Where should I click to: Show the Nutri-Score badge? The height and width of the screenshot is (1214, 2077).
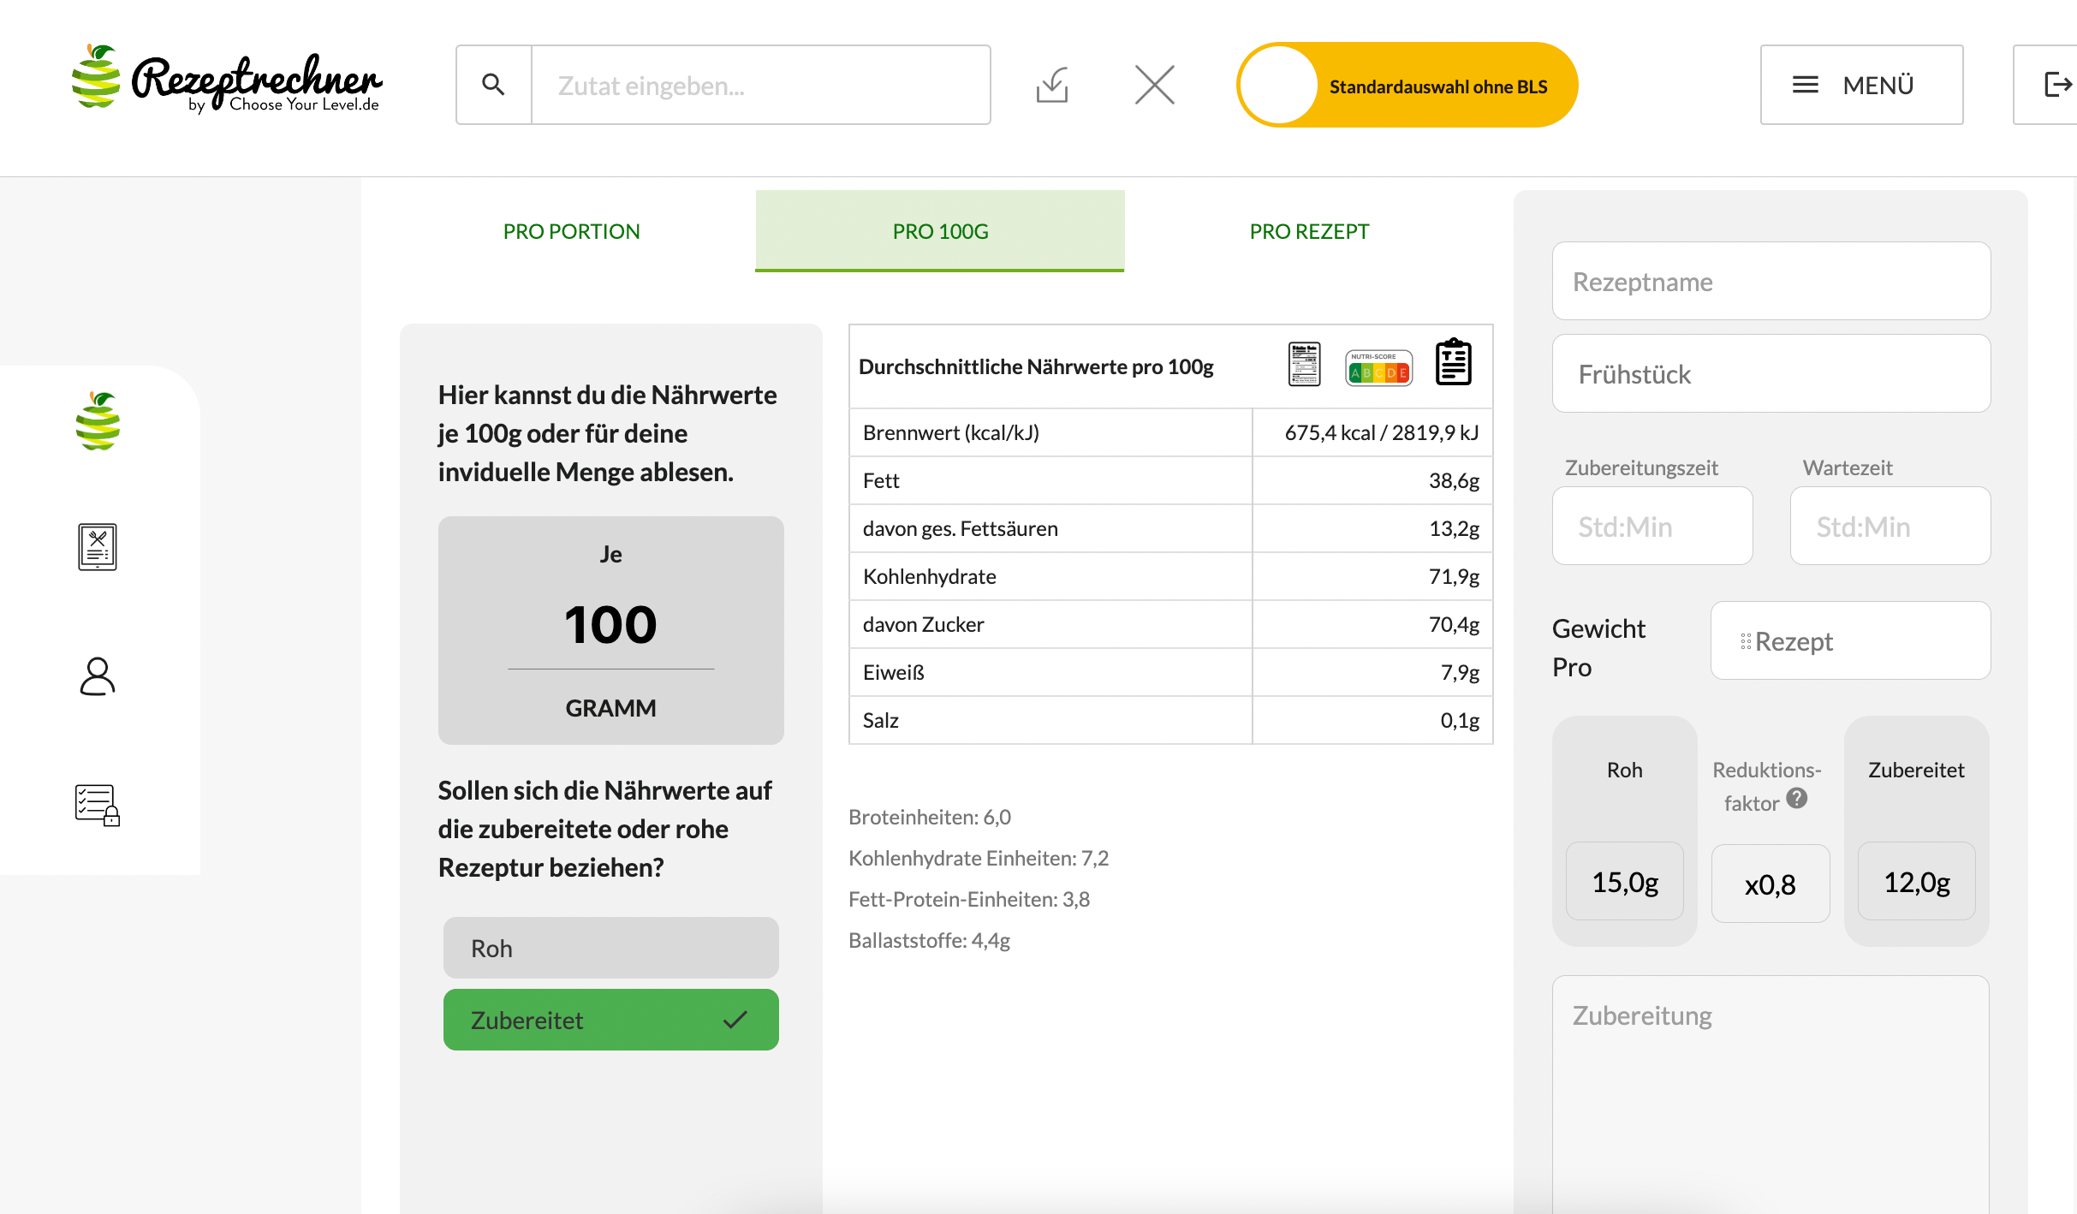(x=1378, y=368)
